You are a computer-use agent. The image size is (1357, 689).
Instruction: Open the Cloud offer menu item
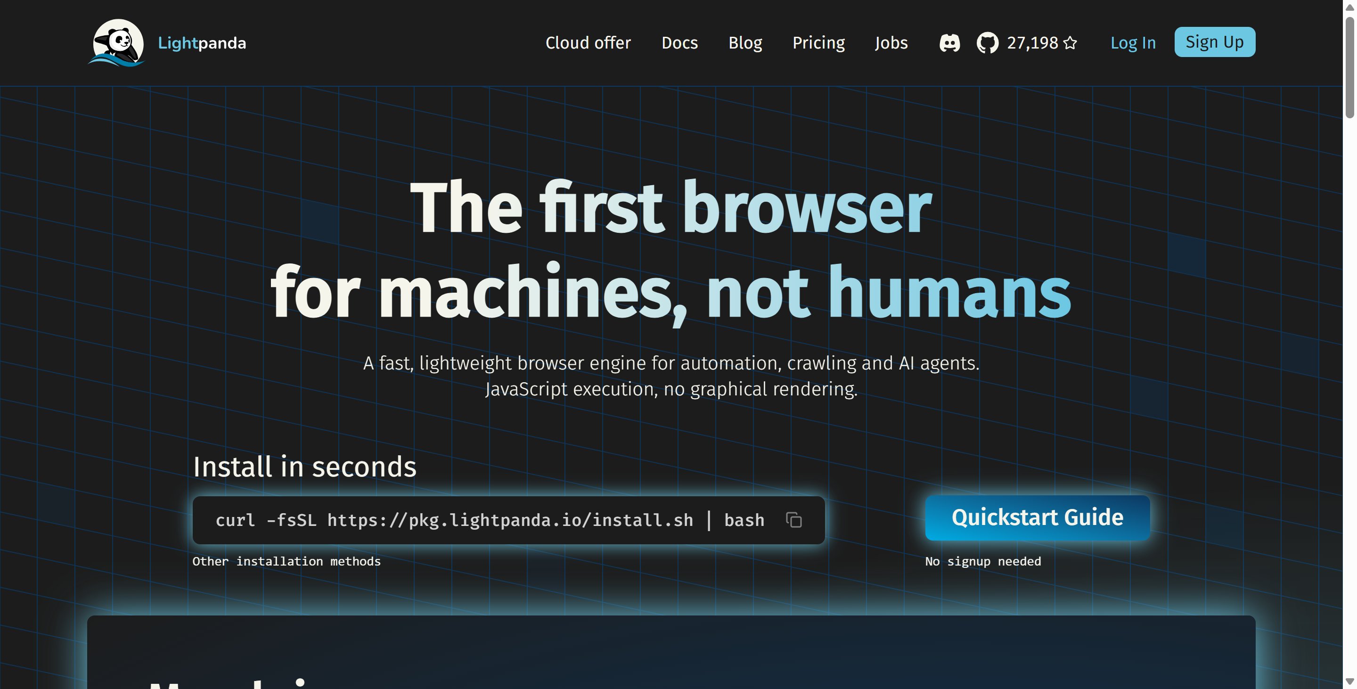pos(588,43)
